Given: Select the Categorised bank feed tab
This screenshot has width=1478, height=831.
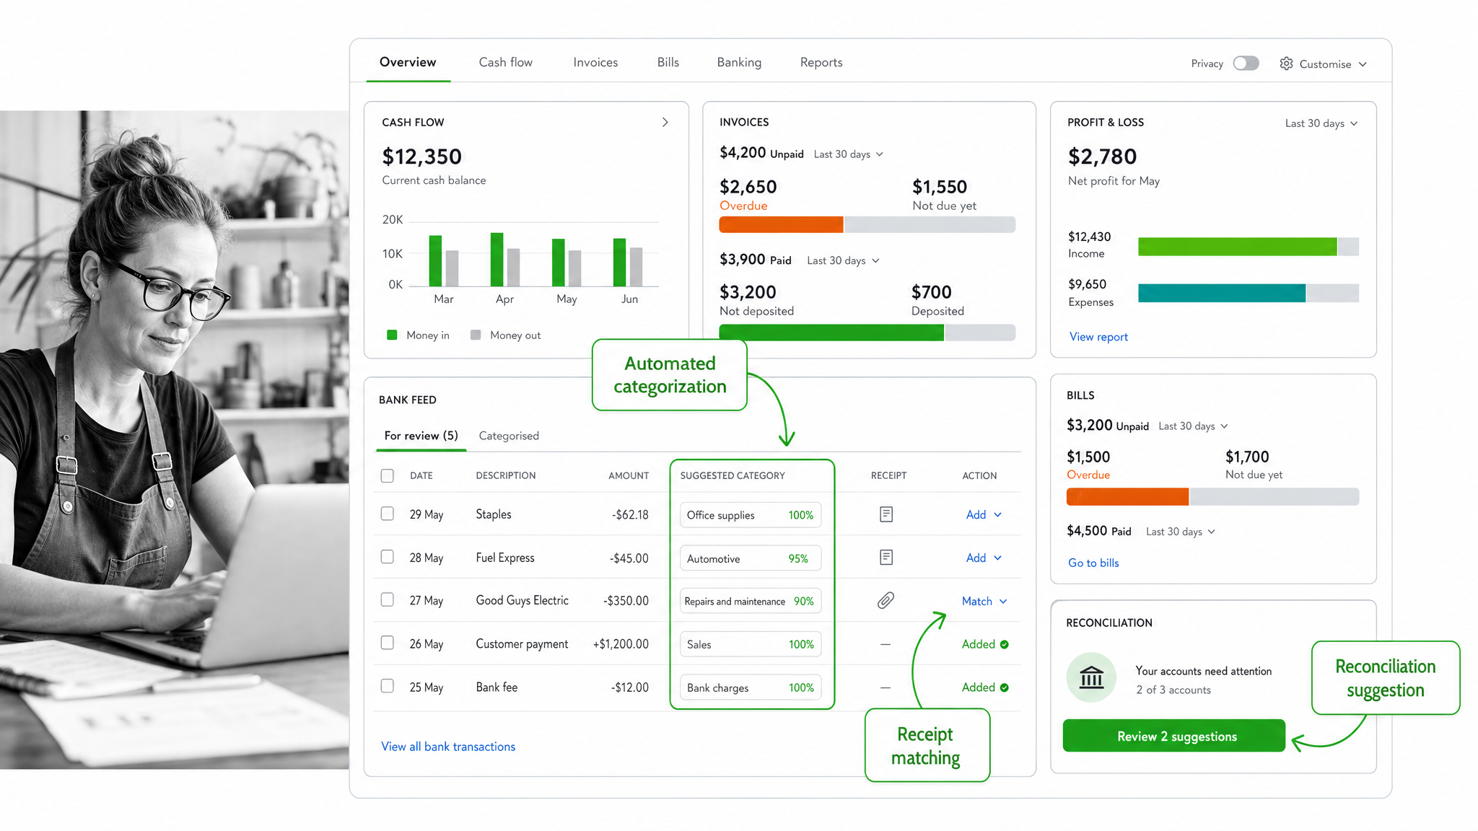Looking at the screenshot, I should (x=509, y=436).
